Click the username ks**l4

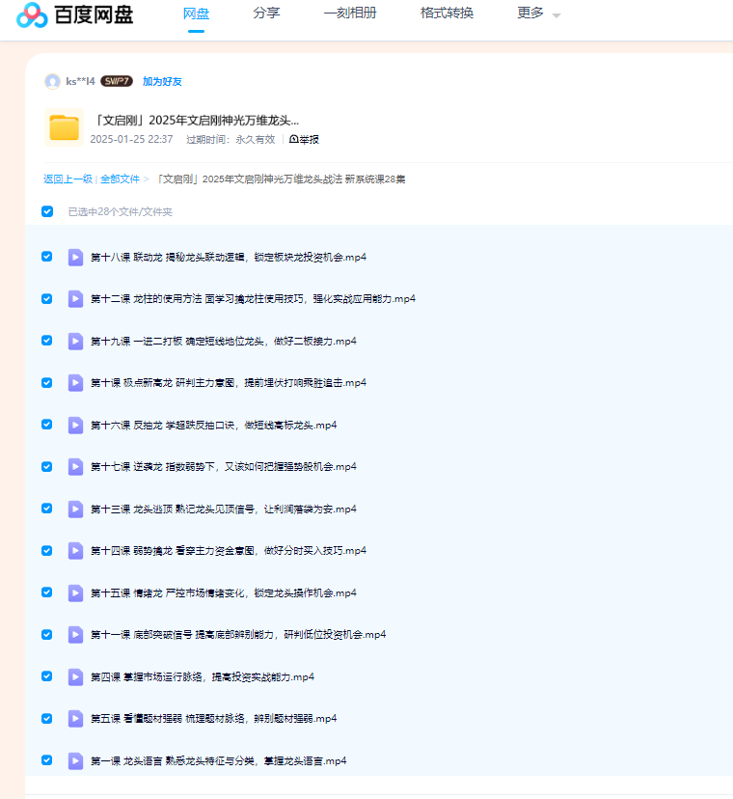80,81
